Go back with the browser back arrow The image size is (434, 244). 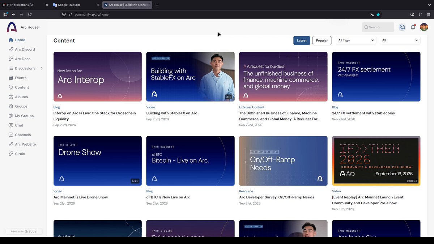13,14
